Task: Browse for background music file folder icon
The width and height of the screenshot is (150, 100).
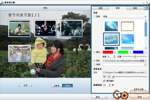Action: tap(145, 72)
